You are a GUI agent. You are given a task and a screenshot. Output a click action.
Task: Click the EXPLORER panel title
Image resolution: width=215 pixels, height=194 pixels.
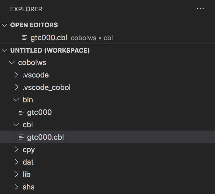click(x=26, y=9)
